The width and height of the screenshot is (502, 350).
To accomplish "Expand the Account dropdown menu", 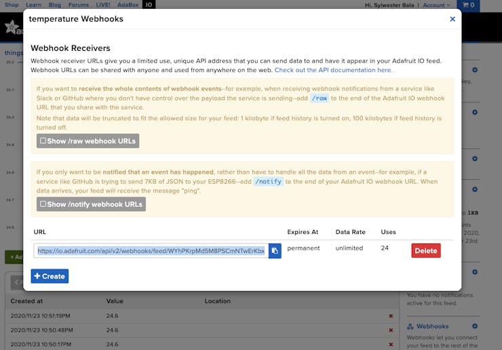I will (436, 5).
